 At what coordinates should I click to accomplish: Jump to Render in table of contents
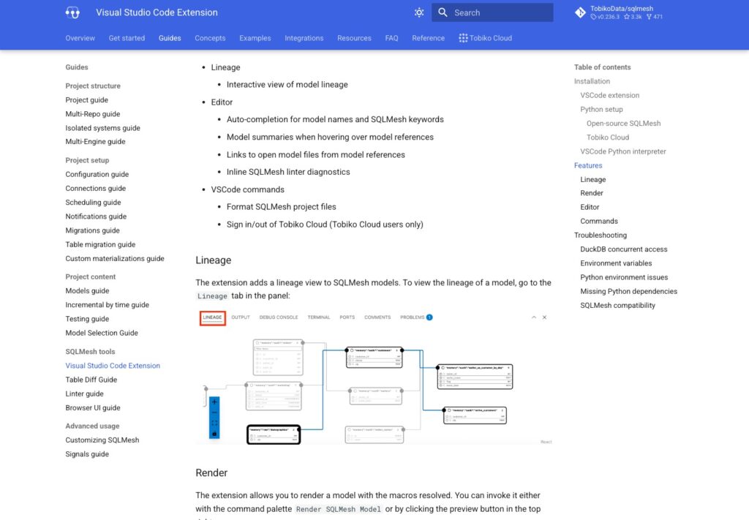tap(591, 193)
